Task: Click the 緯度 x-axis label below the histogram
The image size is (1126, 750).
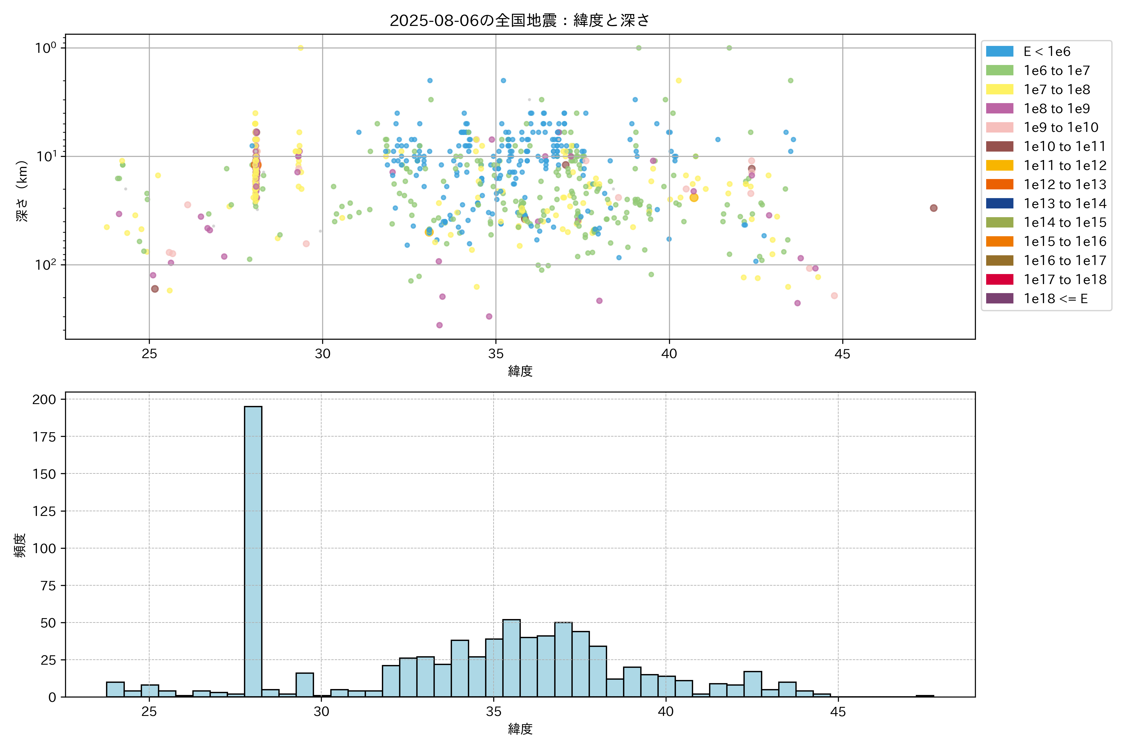Action: (x=520, y=729)
